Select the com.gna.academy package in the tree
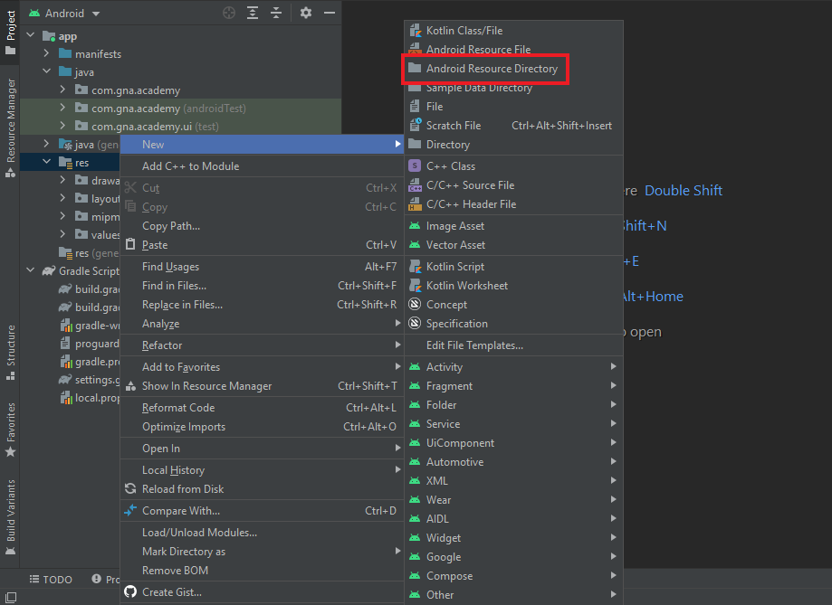Viewport: 832px width, 605px height. point(134,90)
